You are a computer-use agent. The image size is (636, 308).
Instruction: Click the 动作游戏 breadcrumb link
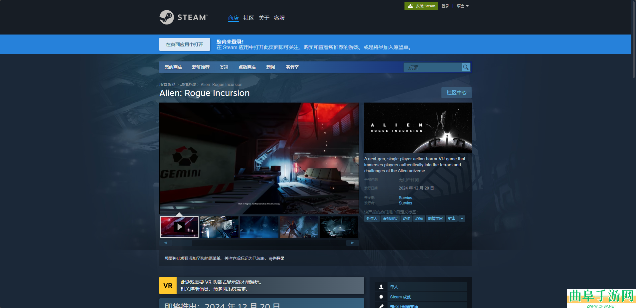click(x=188, y=85)
